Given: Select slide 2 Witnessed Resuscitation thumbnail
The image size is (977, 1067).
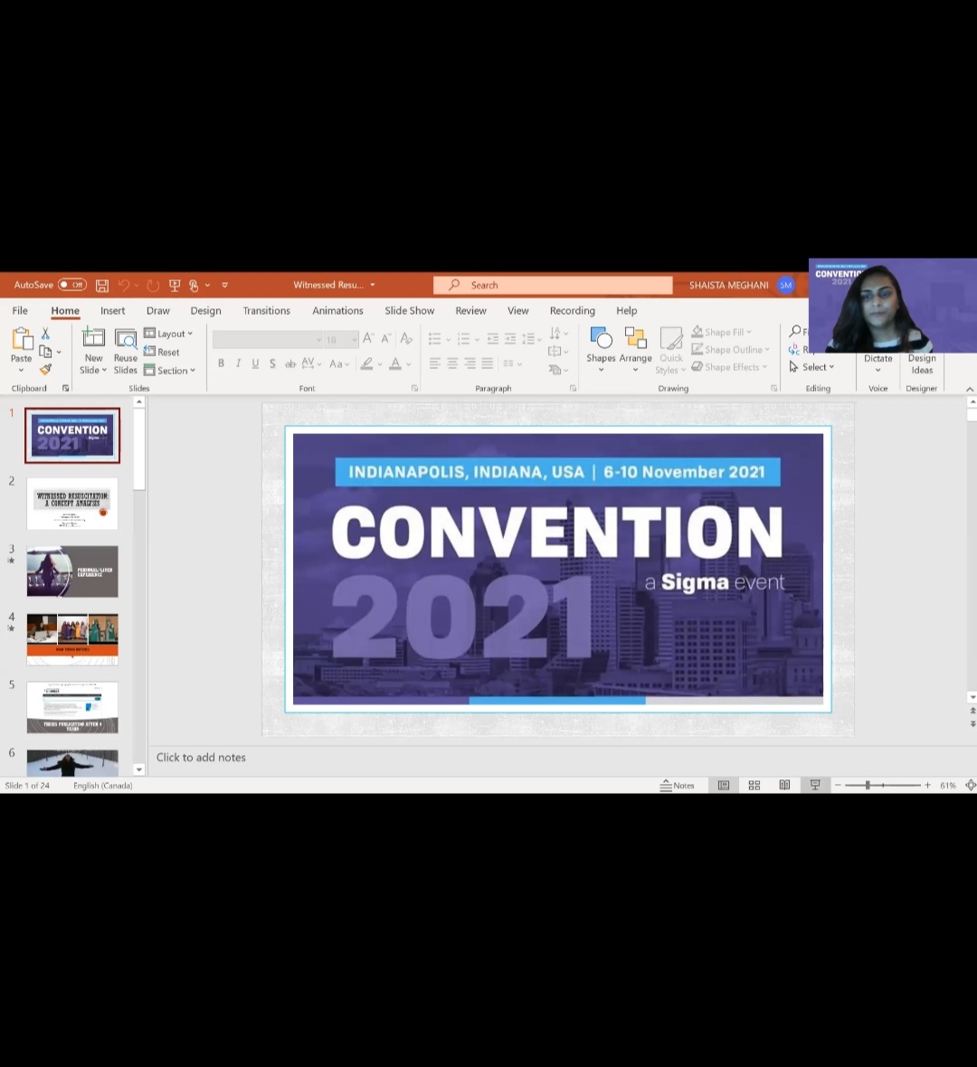Looking at the screenshot, I should [x=72, y=504].
